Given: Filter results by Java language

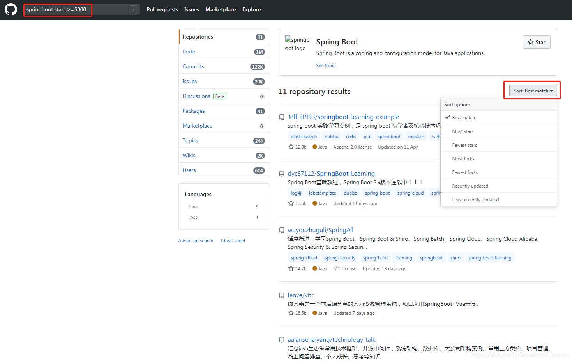Looking at the screenshot, I should click(x=224, y=207).
